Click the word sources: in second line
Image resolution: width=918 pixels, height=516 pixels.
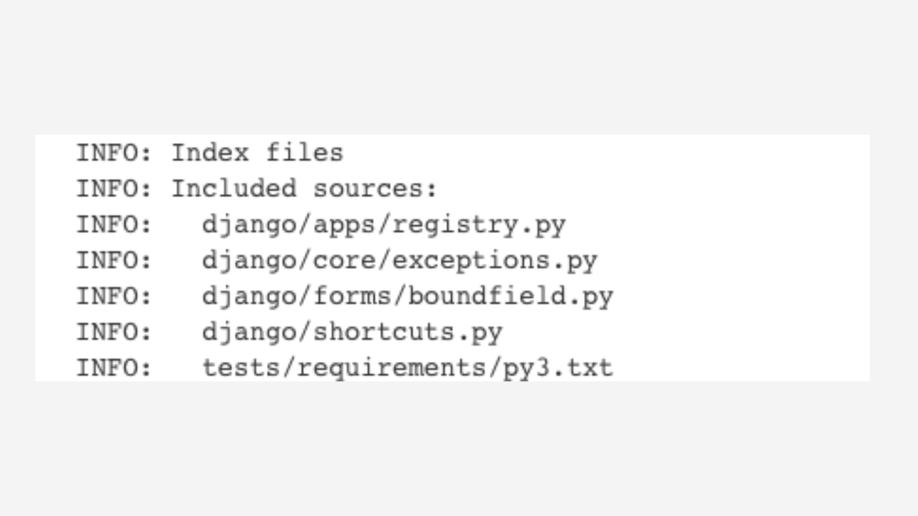point(375,189)
